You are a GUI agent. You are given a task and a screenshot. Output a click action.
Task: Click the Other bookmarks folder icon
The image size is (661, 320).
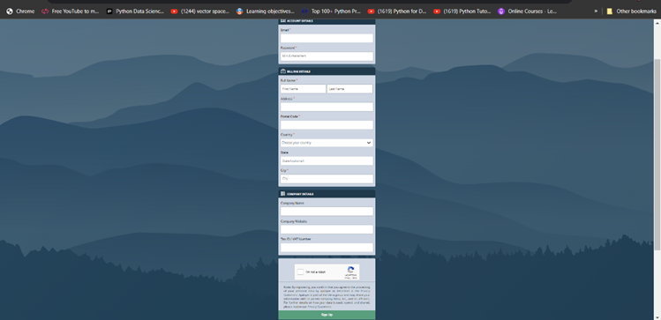pyautogui.click(x=610, y=11)
